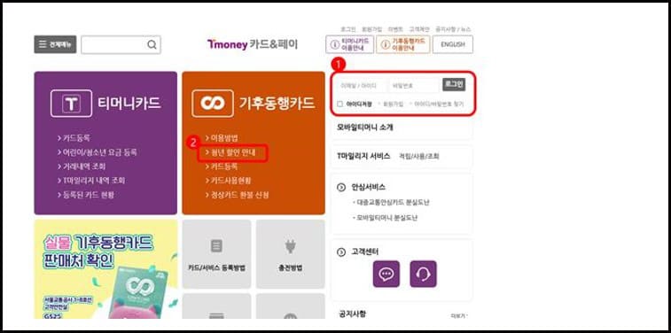Click the 공지사항 heading
This screenshot has width=671, height=333.
click(x=351, y=314)
